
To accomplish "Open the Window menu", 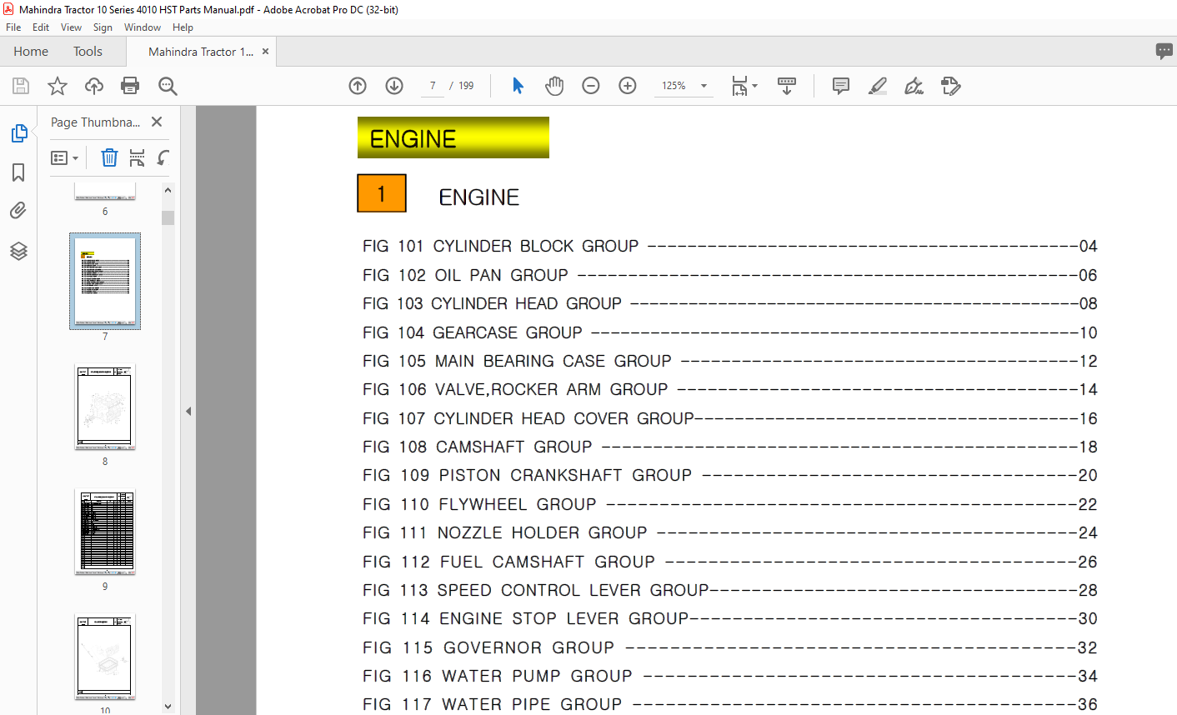I will pyautogui.click(x=143, y=27).
